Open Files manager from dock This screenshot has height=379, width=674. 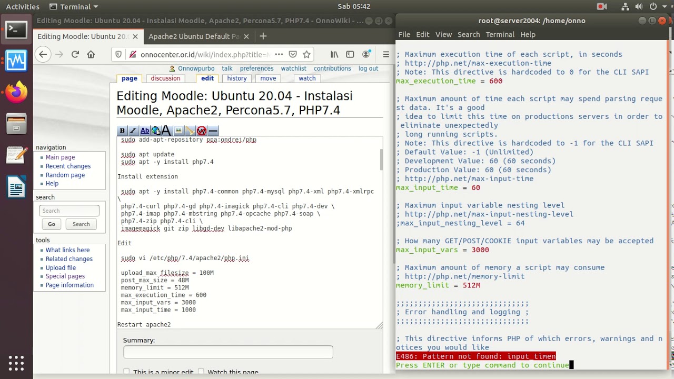pos(16,124)
